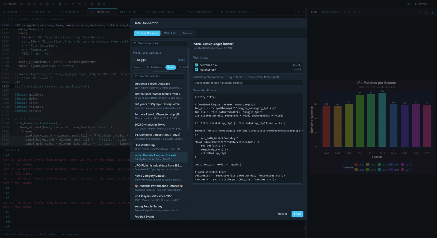Open the FIRIS_buffer data tab
Viewport: 437px width, 238px height.
point(163,12)
